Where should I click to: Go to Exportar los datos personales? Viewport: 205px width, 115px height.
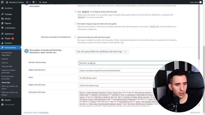[8, 71]
